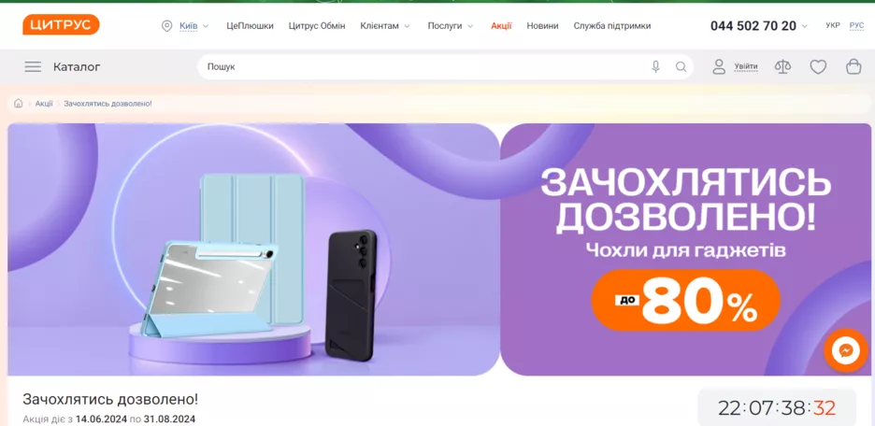Expand phone number 044 502 70 20 dropdown
The image size is (875, 426).
[x=759, y=25]
